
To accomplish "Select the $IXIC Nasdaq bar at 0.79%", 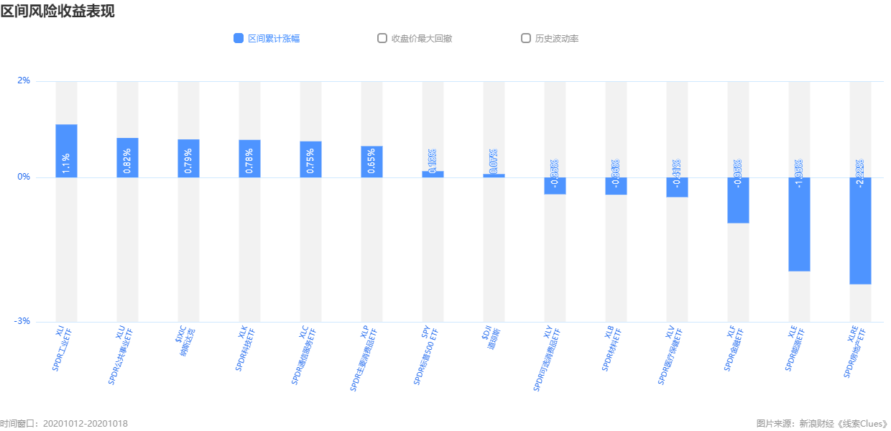I will (x=188, y=158).
